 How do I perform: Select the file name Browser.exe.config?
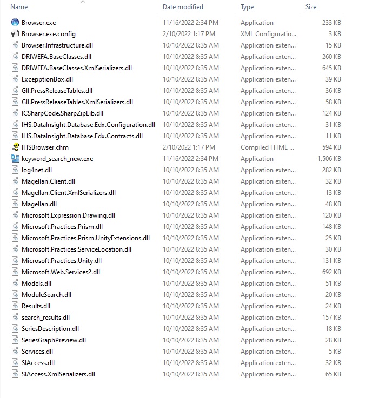49,34
